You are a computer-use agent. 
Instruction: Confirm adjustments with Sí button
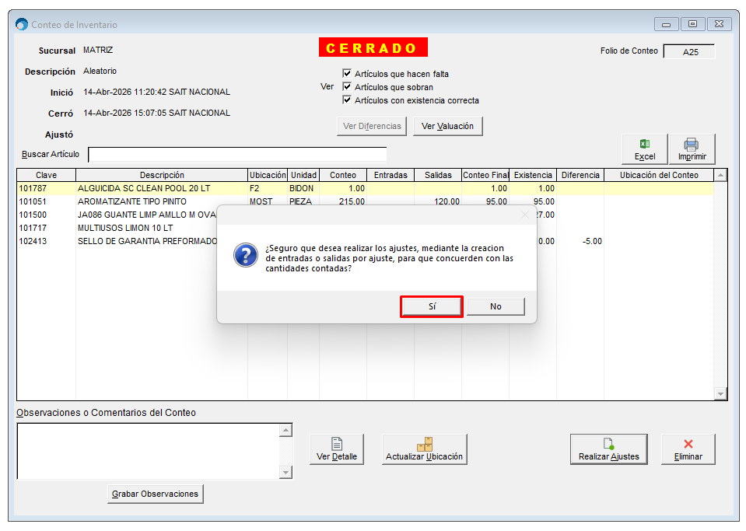432,306
